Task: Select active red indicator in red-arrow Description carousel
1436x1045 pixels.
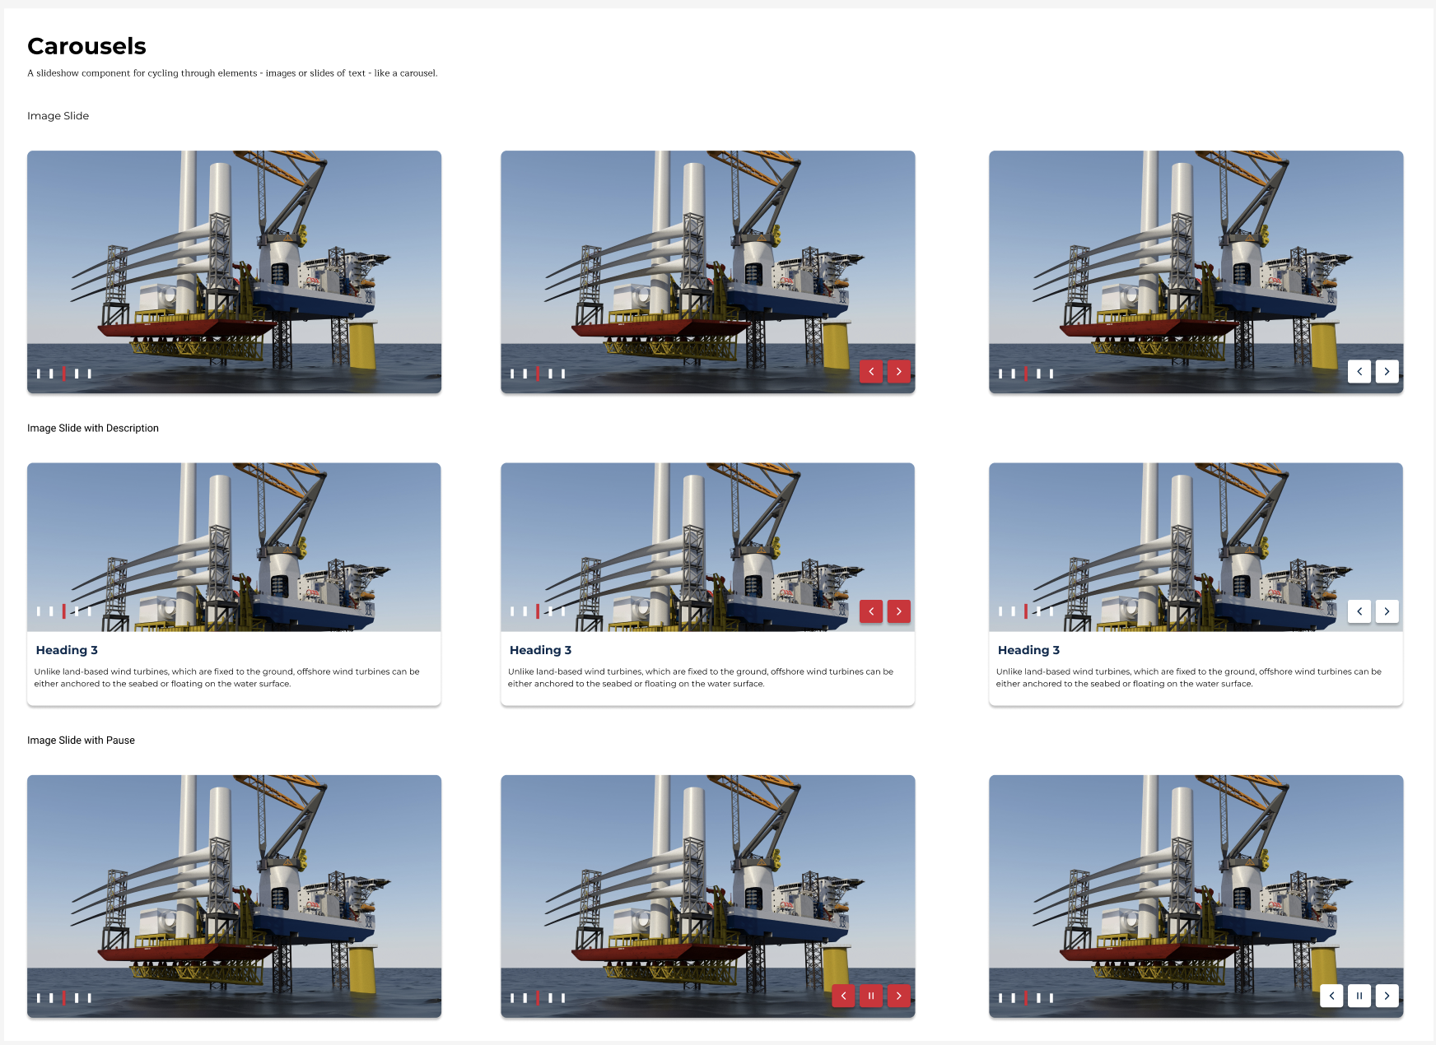Action: point(538,611)
